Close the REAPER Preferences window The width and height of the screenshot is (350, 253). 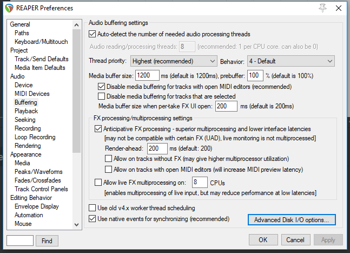[338, 8]
